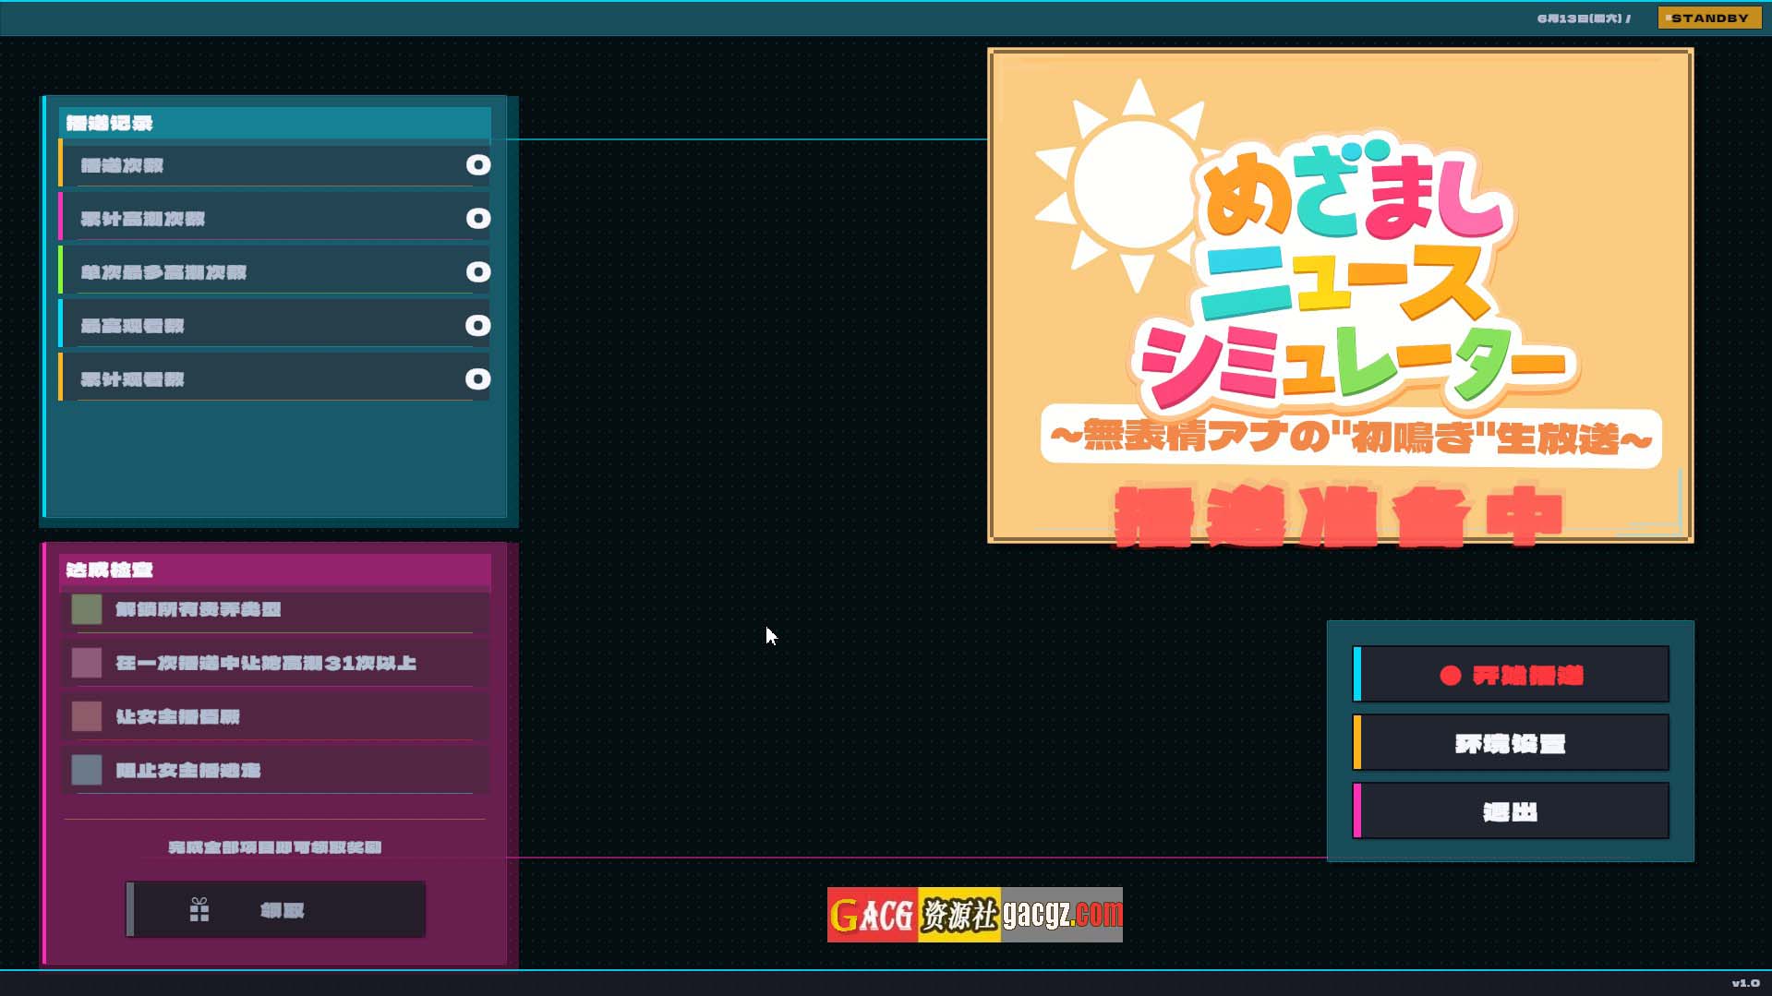Image resolution: width=1772 pixels, height=996 pixels.
Task: Click the v1.0 version label
Action: (x=1745, y=983)
